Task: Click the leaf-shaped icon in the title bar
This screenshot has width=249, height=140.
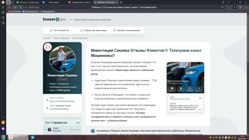Action: coord(223,2)
